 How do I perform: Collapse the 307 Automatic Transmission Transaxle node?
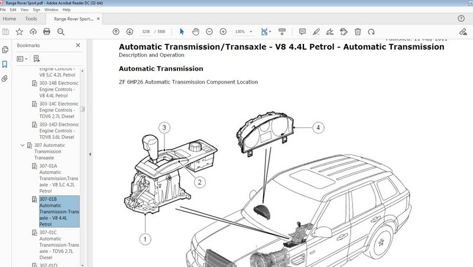coord(22,145)
